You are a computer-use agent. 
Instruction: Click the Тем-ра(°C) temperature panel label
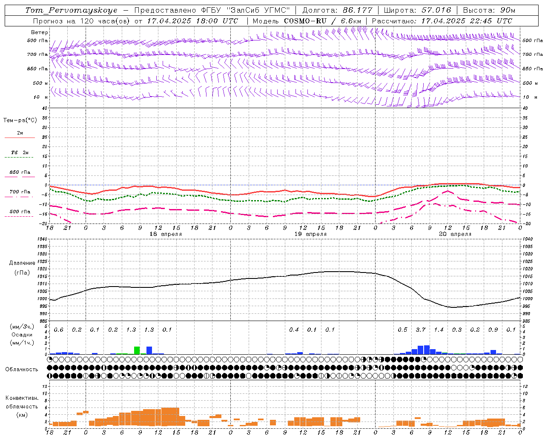[20, 120]
